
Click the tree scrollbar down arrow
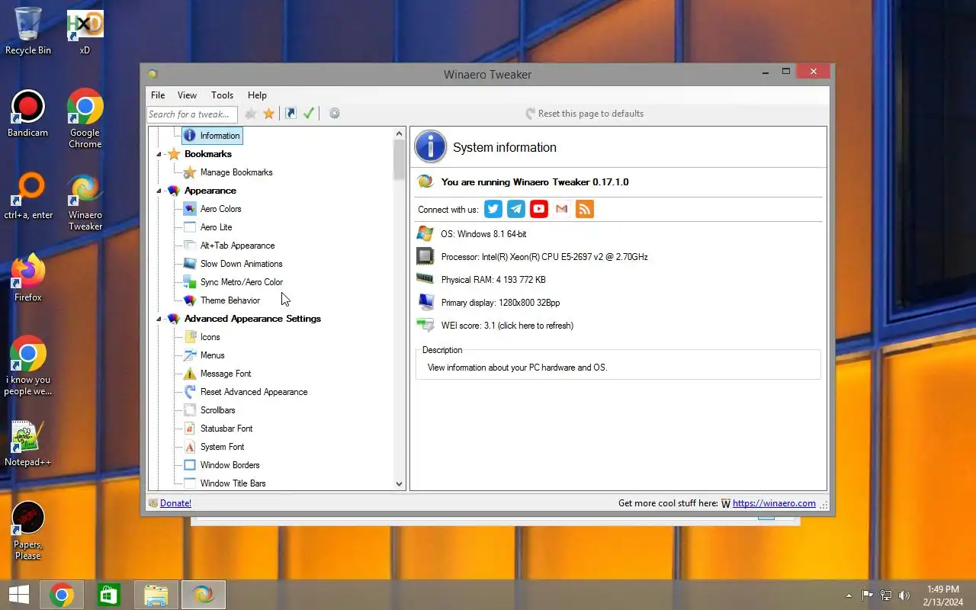point(399,483)
